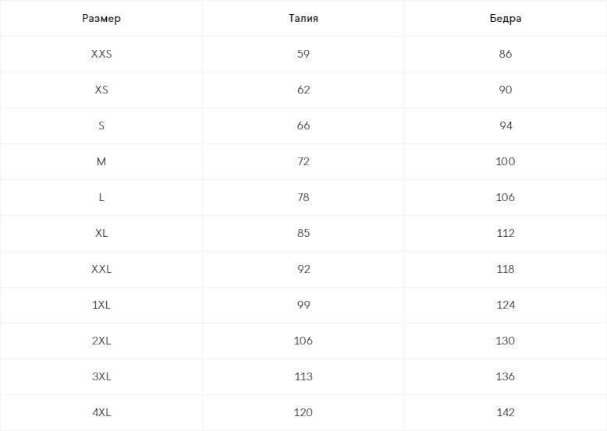
Task: Click the Талия column header
Action: (x=303, y=18)
